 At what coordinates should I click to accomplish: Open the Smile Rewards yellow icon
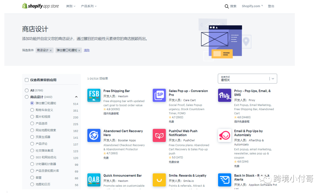[x=159, y=180]
